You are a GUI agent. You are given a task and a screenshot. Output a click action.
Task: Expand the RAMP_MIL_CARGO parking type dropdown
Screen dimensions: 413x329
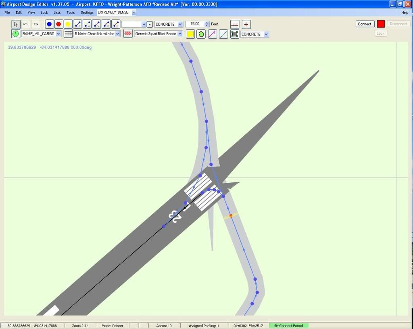[x=58, y=34]
